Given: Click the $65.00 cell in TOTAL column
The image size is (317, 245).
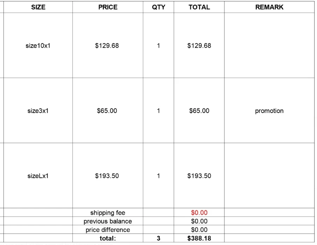Looking at the screenshot, I should (x=199, y=111).
